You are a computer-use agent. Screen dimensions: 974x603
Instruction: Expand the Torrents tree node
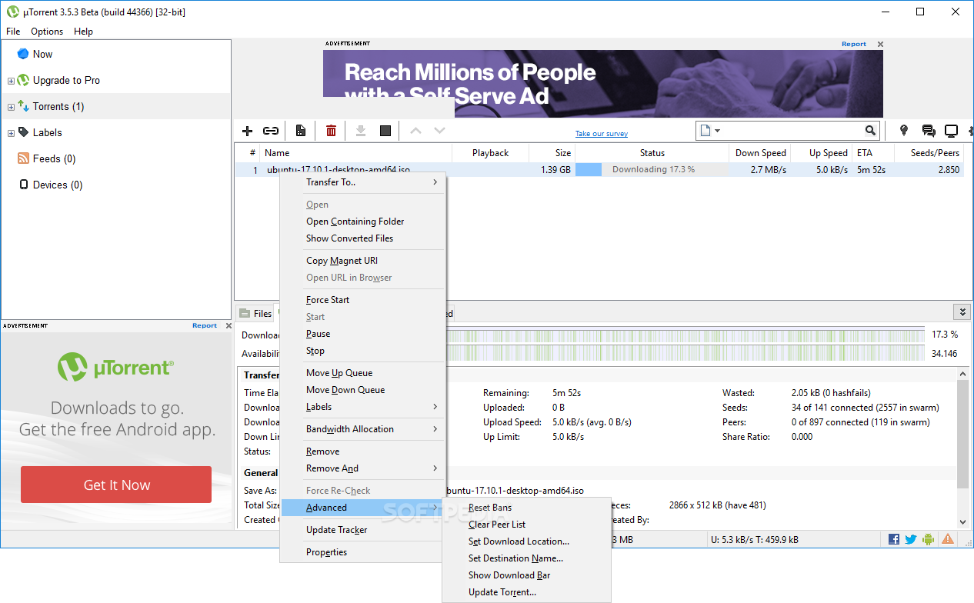(11, 107)
